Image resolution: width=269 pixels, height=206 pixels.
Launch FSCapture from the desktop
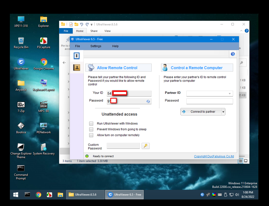coord(44,43)
